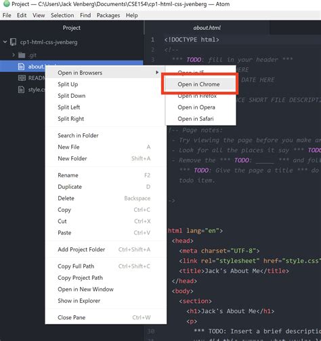Open the Selection menu
This screenshot has height=341, width=321.
coord(62,15)
